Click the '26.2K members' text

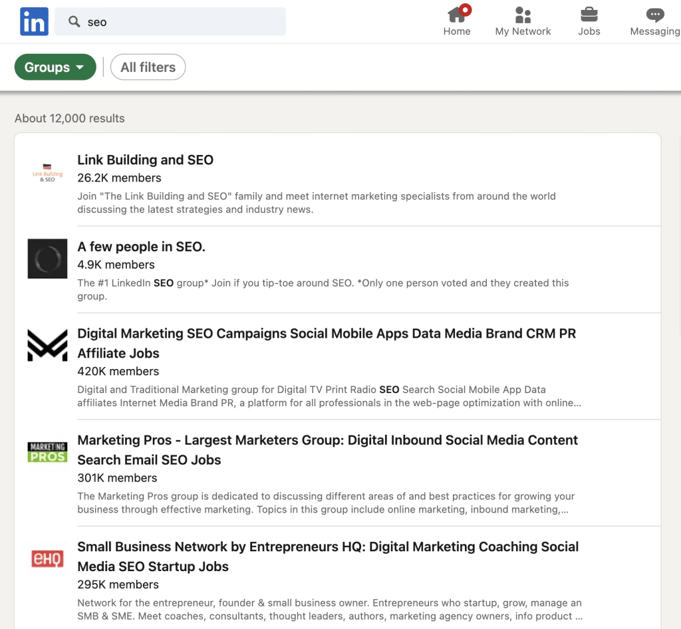(x=119, y=178)
